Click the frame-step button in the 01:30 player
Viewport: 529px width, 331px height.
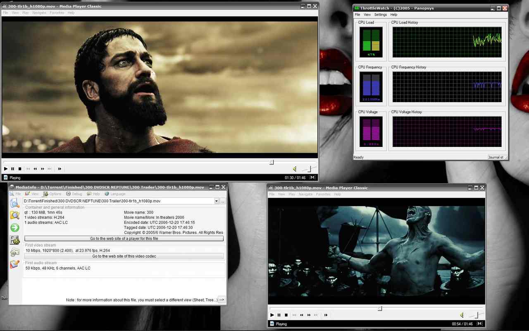coord(60,169)
